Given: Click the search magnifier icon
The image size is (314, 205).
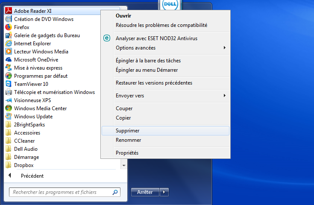Looking at the screenshot, I should (115, 192).
